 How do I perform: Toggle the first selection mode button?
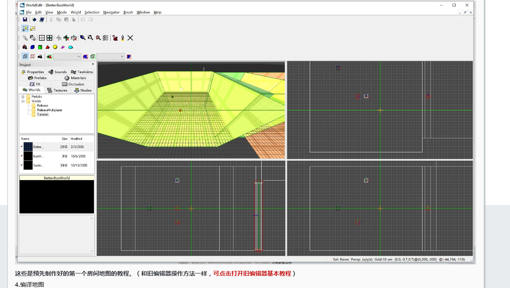point(25,28)
